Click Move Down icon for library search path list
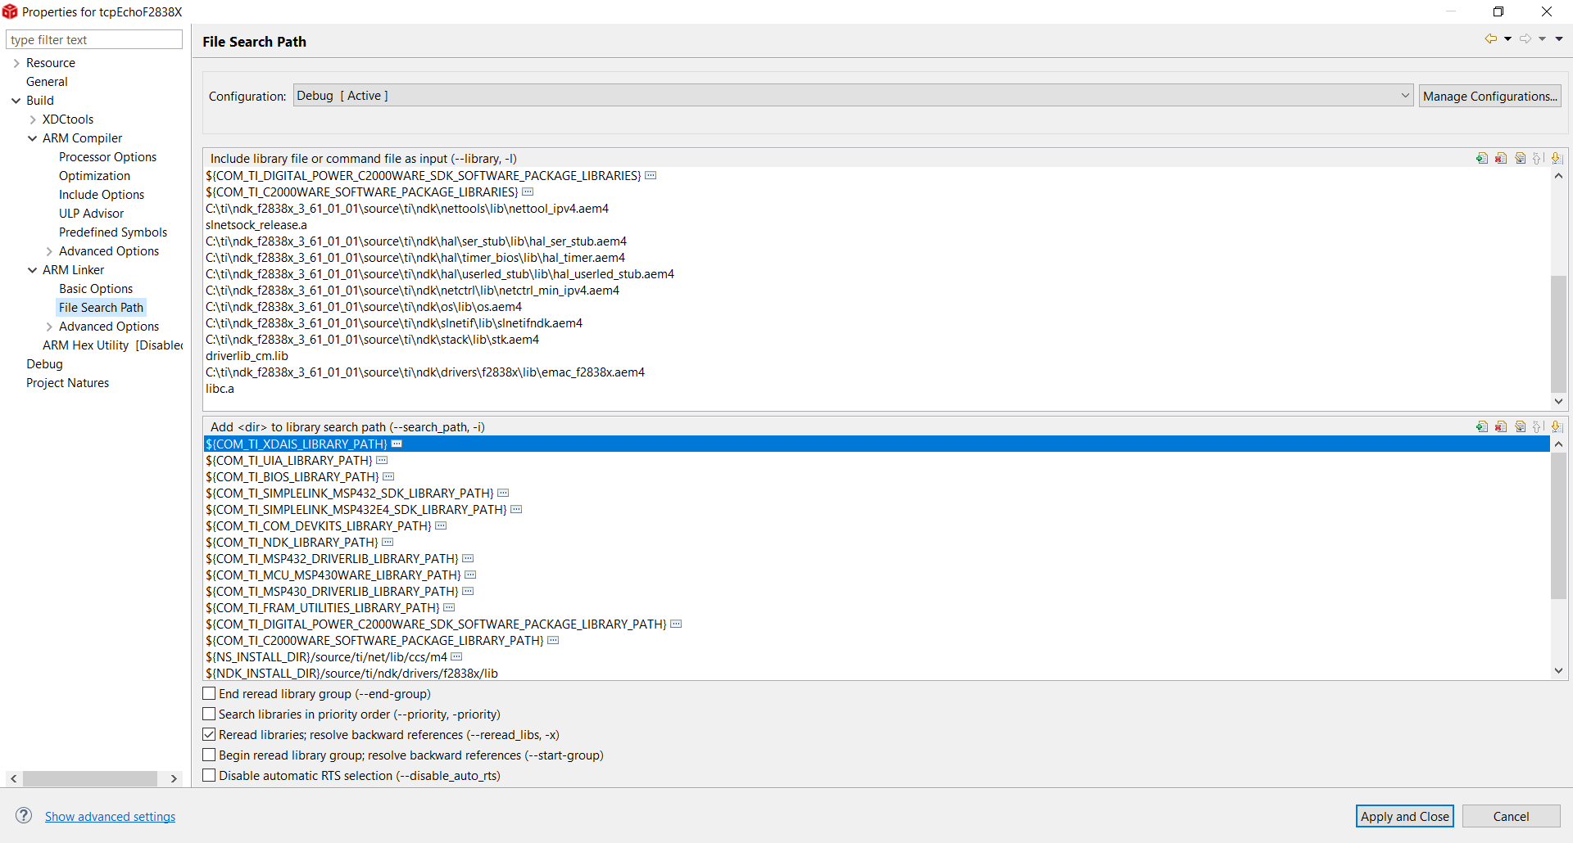The width and height of the screenshot is (1573, 843). (x=1557, y=427)
